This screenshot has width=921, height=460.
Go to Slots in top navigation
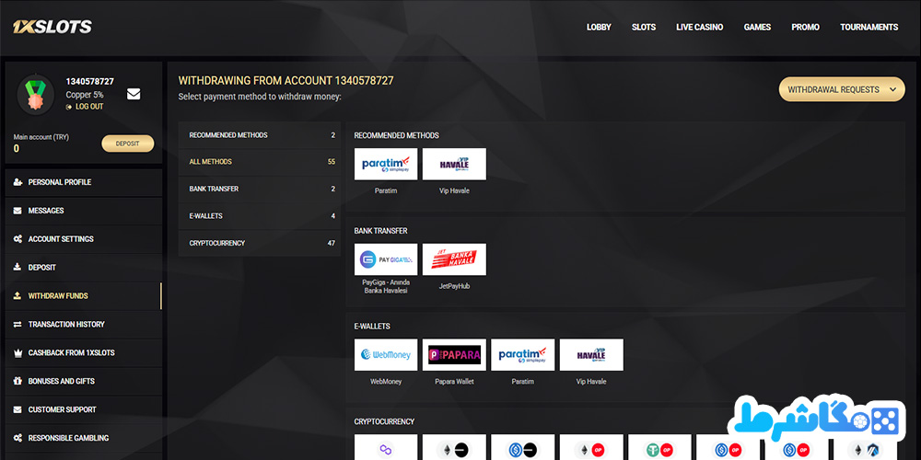point(644,27)
